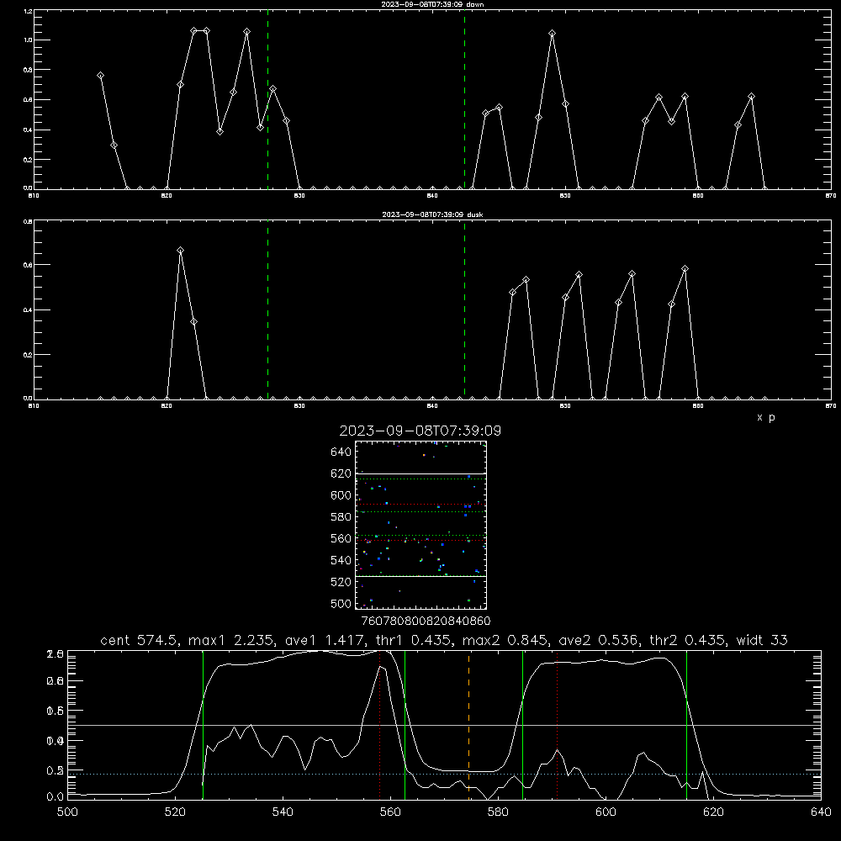Click the 500 y-axis label of scatter image
This screenshot has width=841, height=841.
341,604
